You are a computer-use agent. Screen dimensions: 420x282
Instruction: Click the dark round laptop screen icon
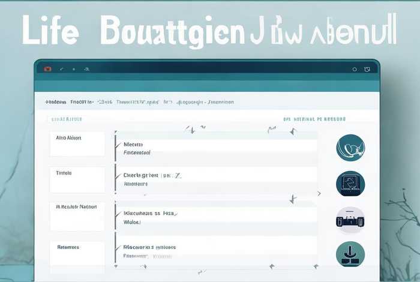[350, 183]
